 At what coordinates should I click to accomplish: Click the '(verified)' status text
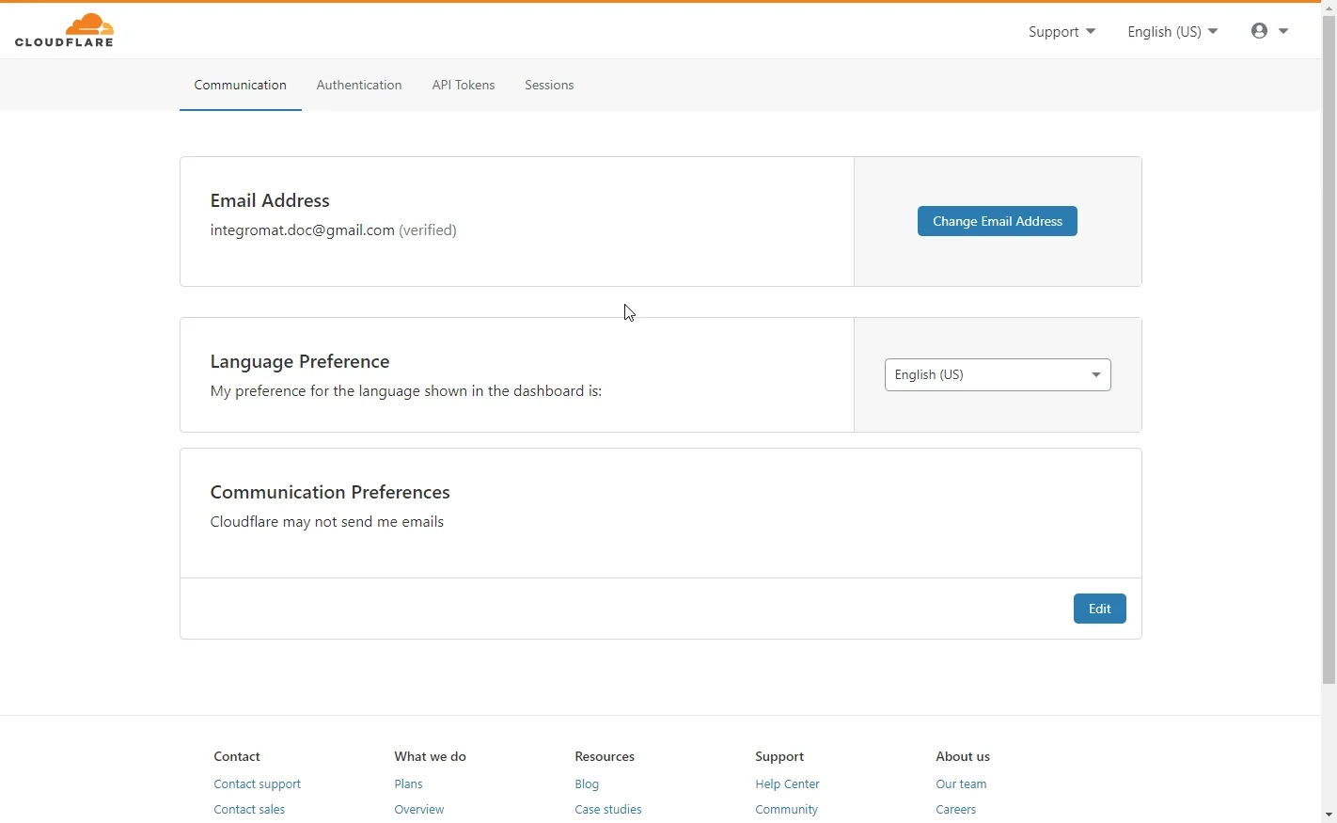click(428, 230)
